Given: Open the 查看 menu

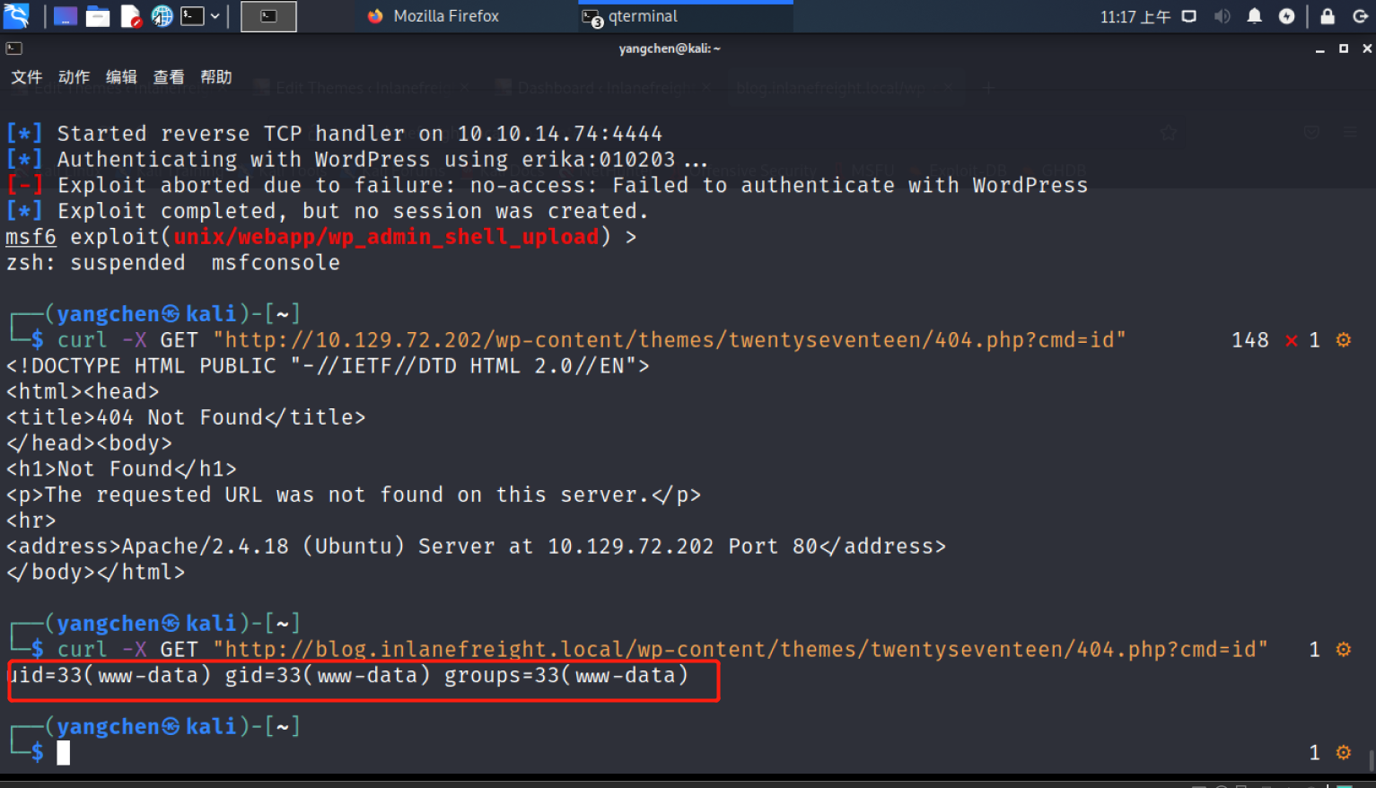Looking at the screenshot, I should click(x=169, y=77).
